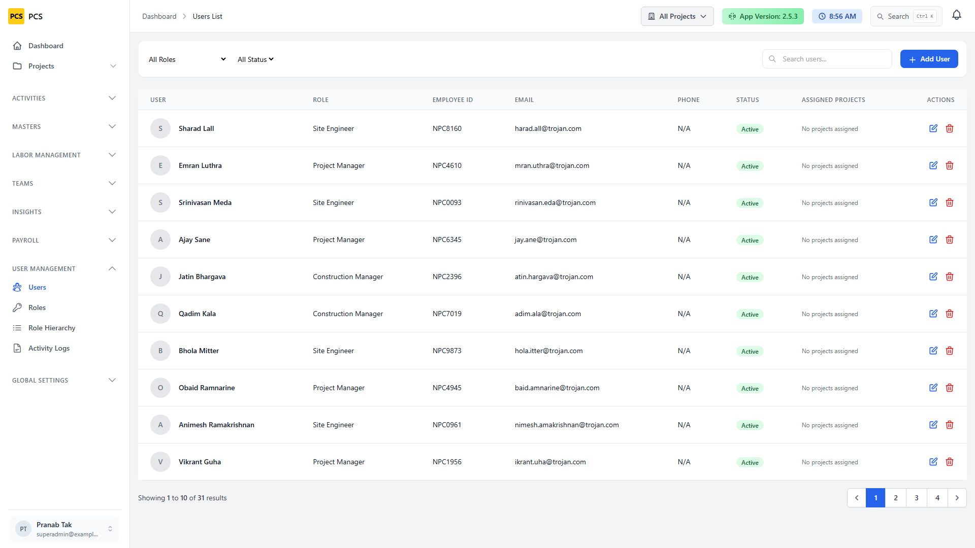Open the All Roles filter dropdown
Screen dimensions: 975x548
[187, 59]
